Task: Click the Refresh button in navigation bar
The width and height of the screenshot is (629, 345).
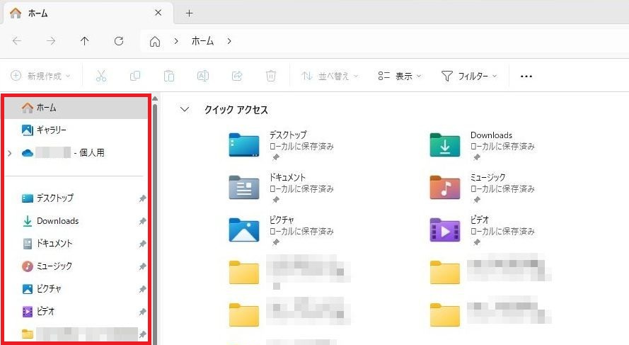Action: tap(119, 41)
